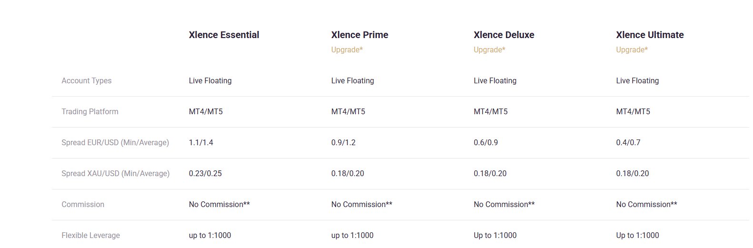Click the Spread EUR/USD row label
This screenshot has width=753, height=248.
[x=115, y=143]
